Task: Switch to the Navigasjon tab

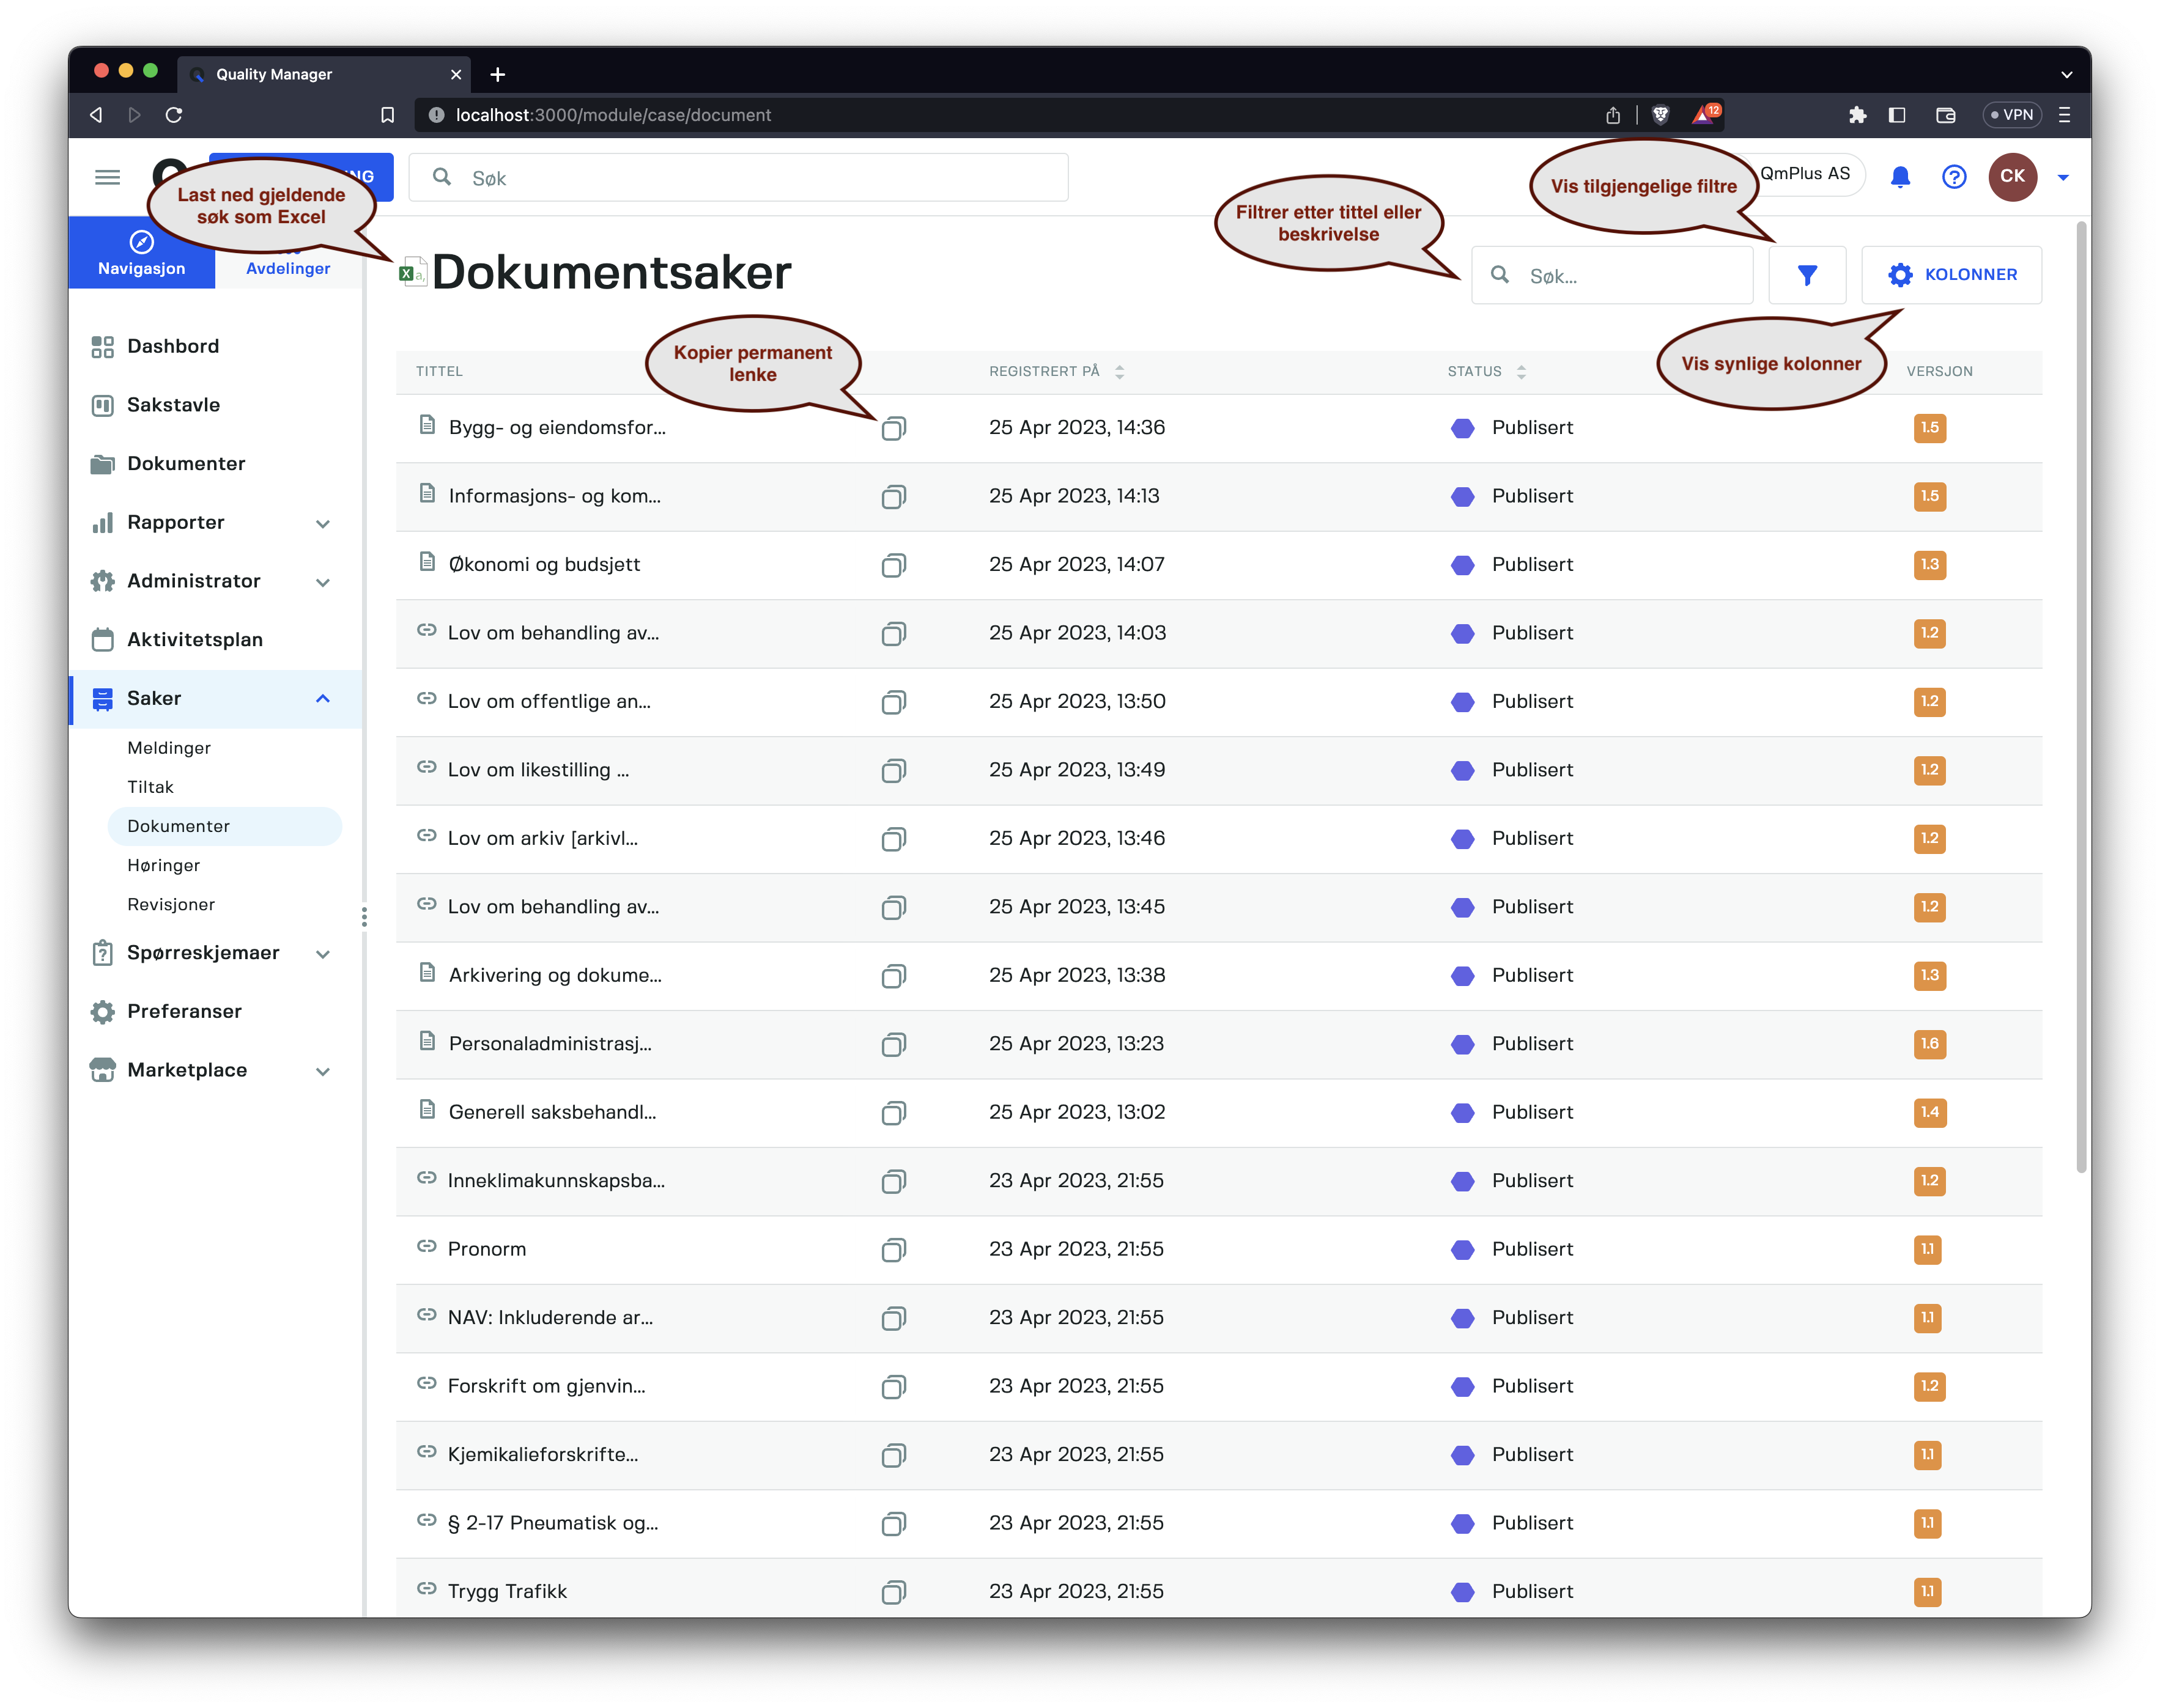Action: coord(141,253)
